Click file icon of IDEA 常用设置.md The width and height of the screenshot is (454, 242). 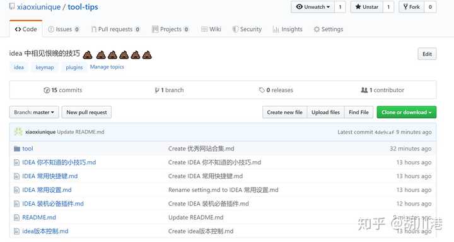tap(17, 190)
